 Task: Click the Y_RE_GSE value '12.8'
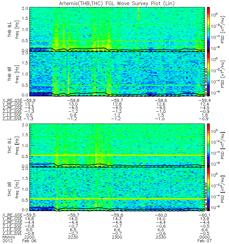117,104
